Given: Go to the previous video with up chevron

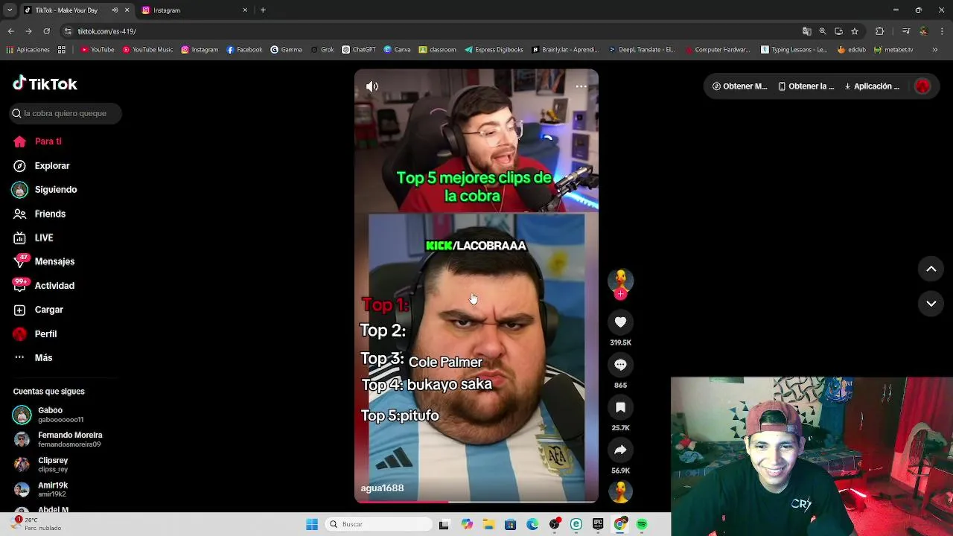Looking at the screenshot, I should point(931,269).
